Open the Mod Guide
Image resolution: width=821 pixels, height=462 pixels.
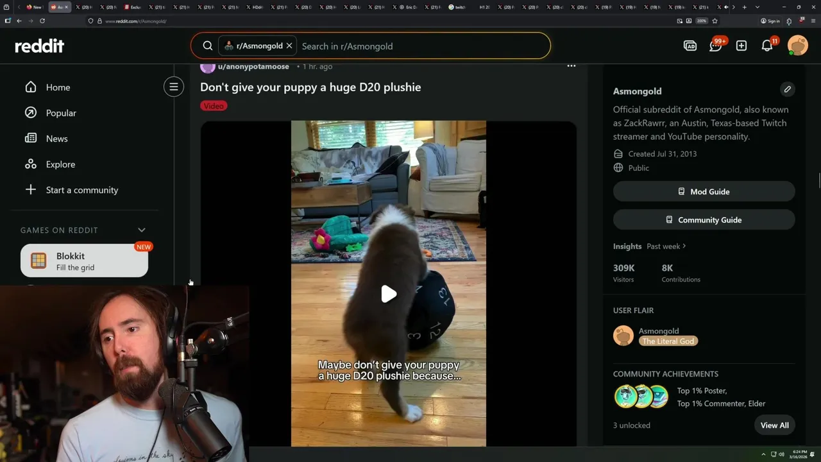click(704, 191)
